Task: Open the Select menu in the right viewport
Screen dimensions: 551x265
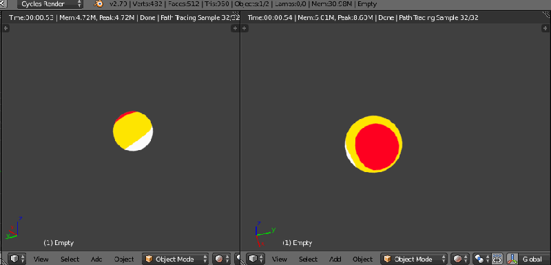Action: [x=308, y=259]
